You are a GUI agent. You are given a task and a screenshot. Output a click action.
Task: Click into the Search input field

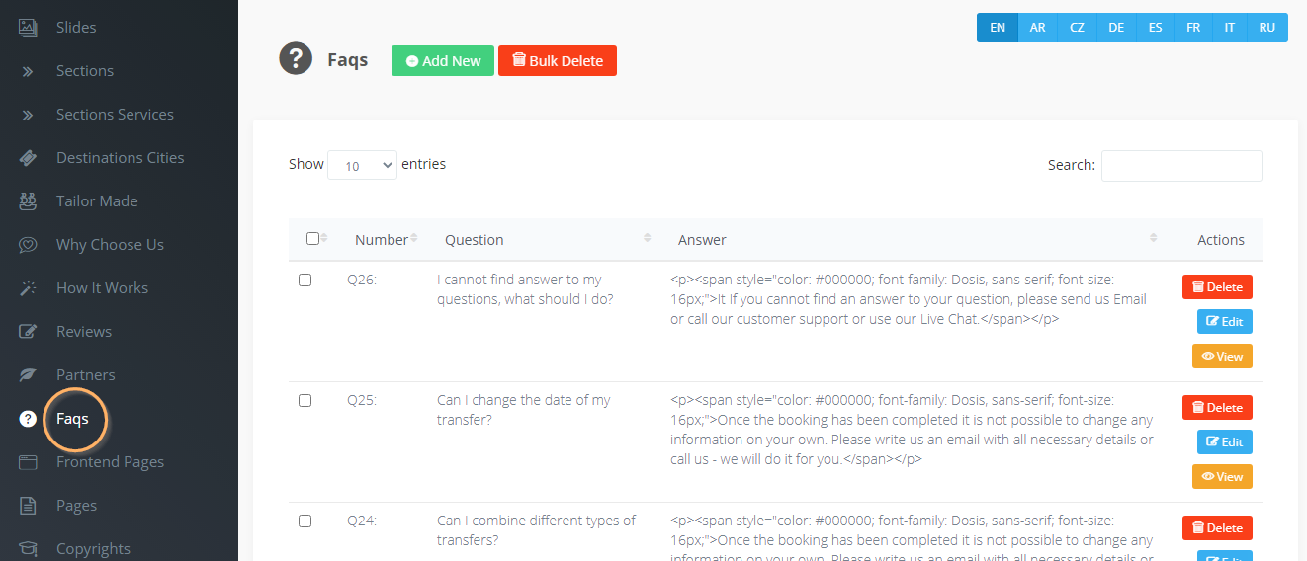tap(1181, 166)
